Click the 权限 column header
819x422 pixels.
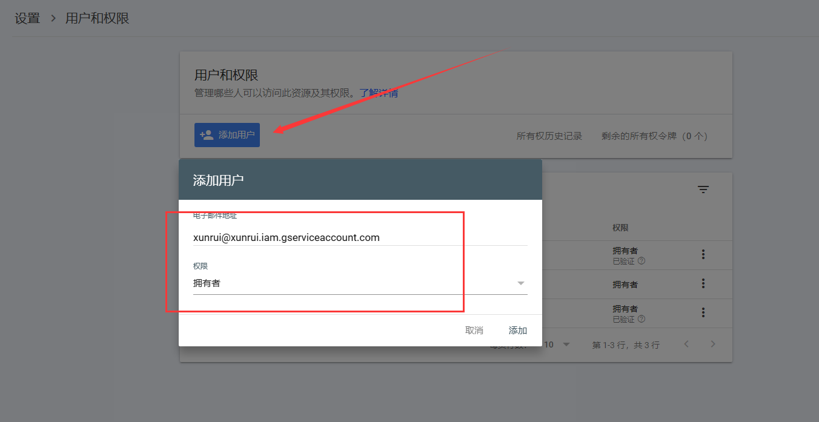620,228
